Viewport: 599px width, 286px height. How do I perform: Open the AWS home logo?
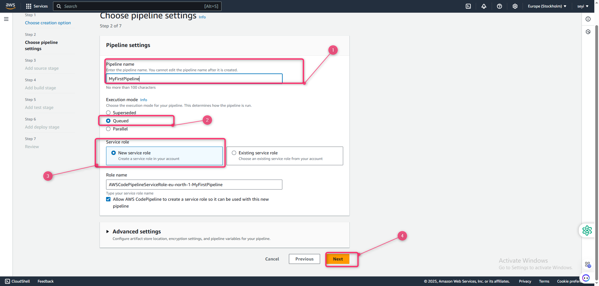[x=10, y=6]
